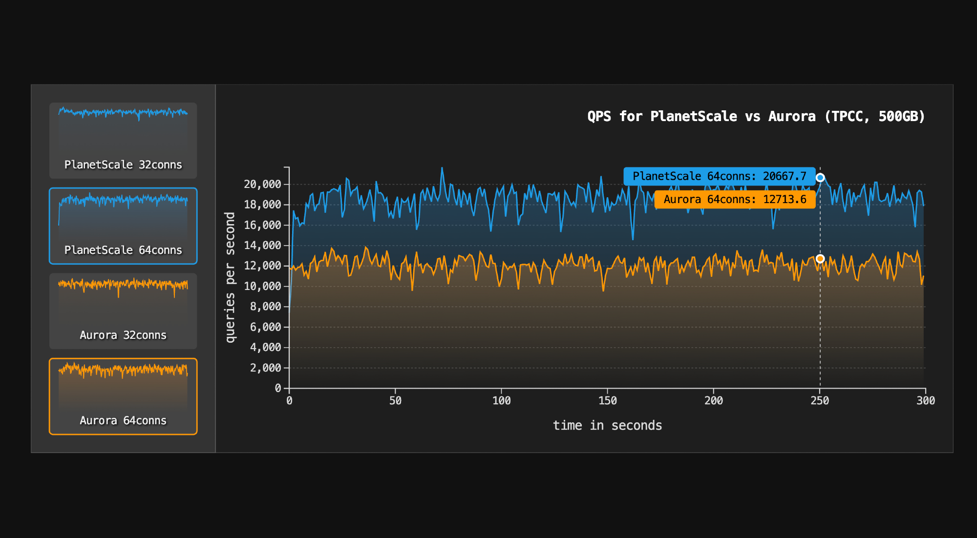Click the PlanetScale 32conns label text
The width and height of the screenshot is (977, 538).
[x=123, y=165]
